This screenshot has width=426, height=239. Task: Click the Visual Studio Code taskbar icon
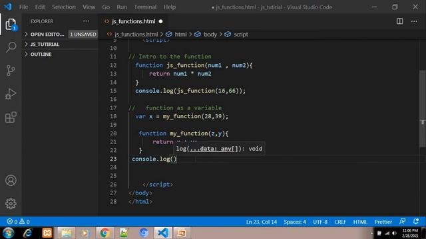tap(162, 233)
